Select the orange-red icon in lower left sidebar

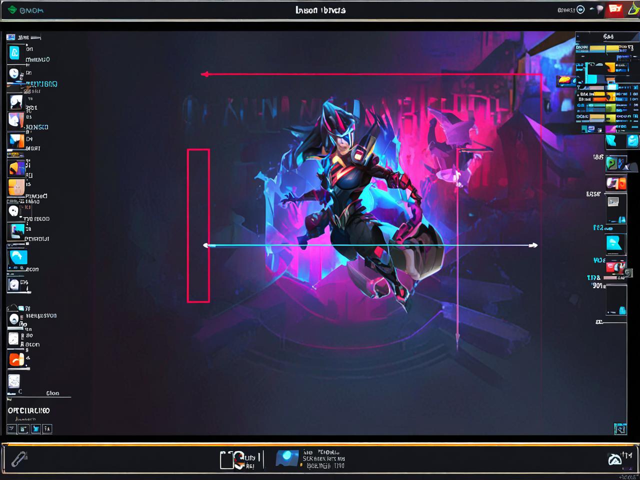tap(16, 359)
